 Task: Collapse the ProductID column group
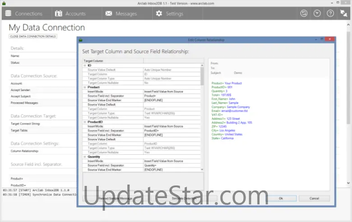[85, 122]
